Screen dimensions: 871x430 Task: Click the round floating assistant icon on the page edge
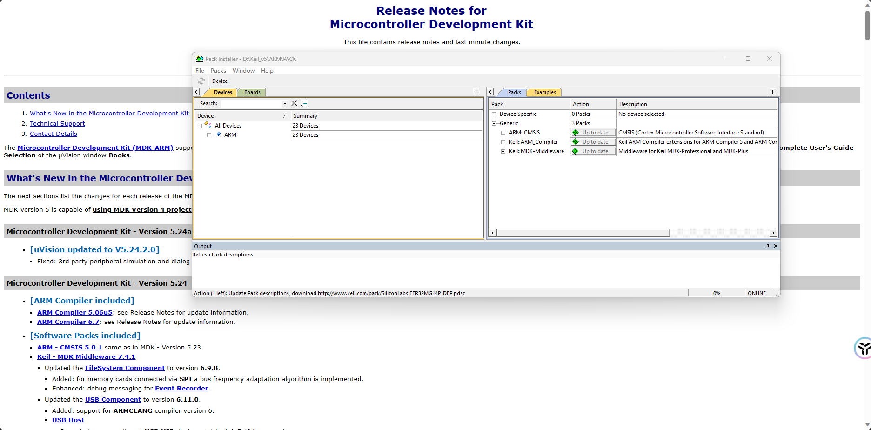(x=863, y=348)
